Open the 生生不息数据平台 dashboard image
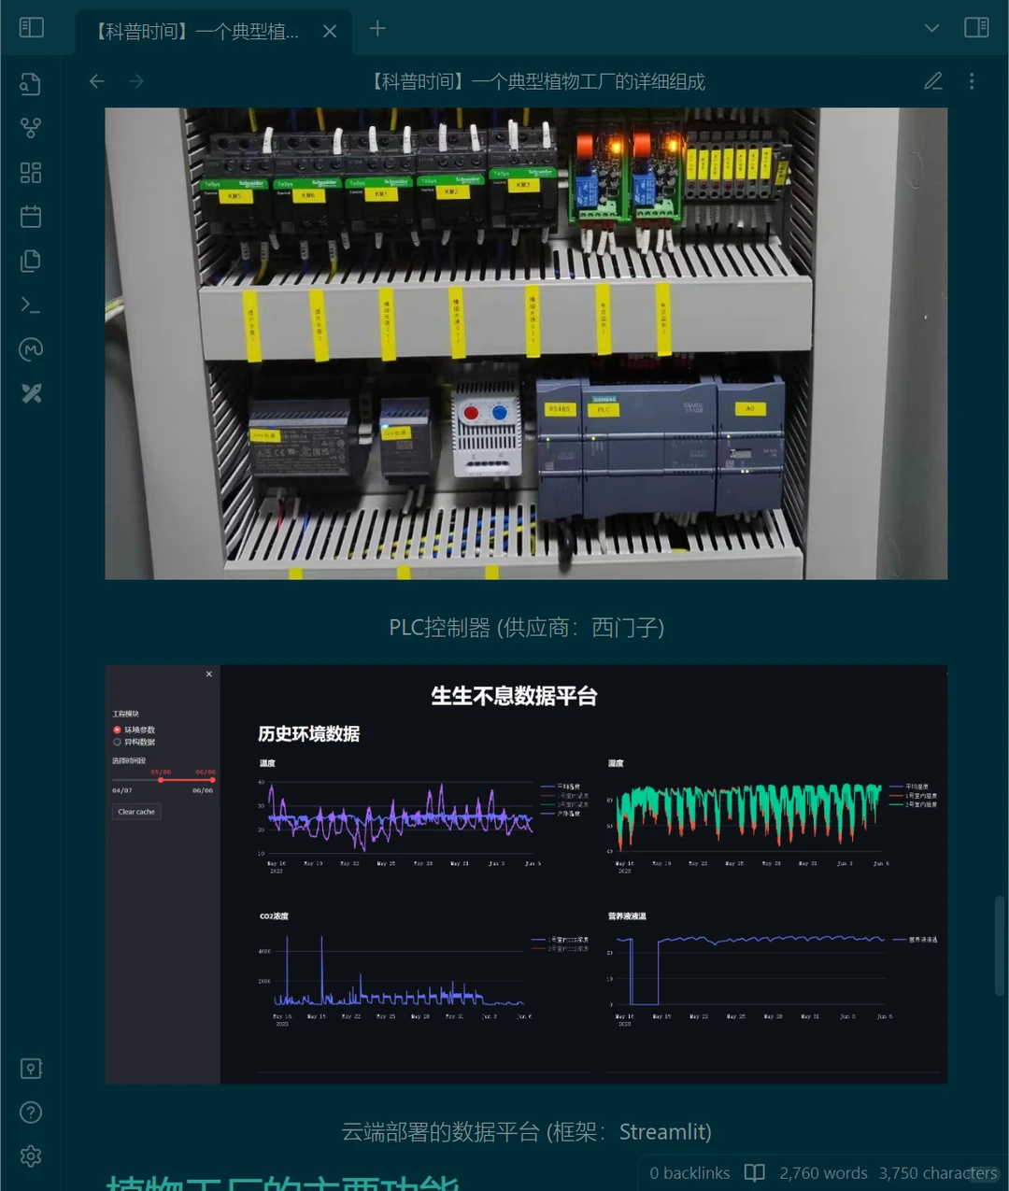The width and height of the screenshot is (1009, 1191). (526, 874)
